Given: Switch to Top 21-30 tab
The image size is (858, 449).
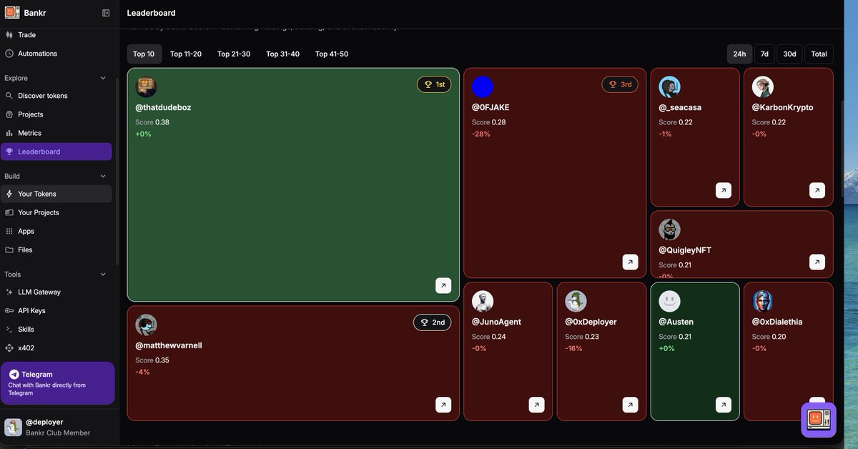Looking at the screenshot, I should [234, 54].
